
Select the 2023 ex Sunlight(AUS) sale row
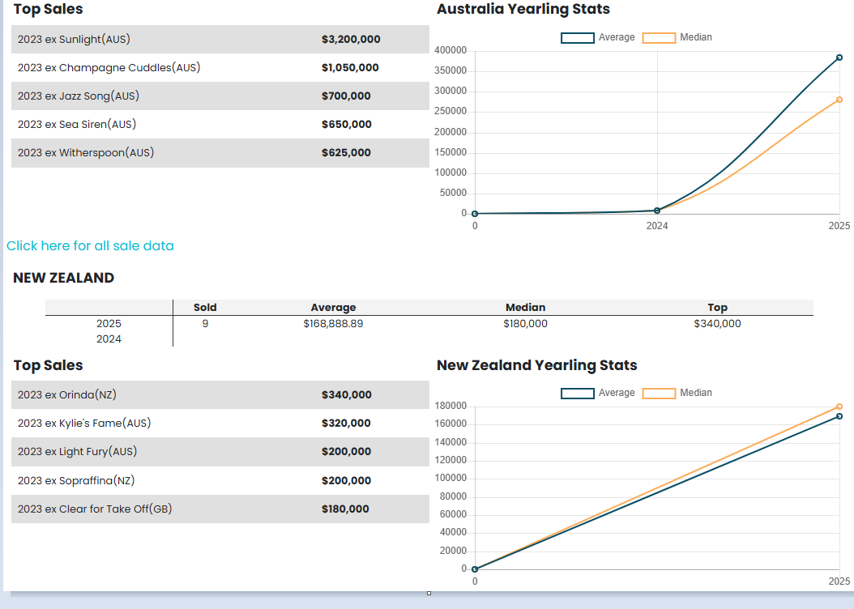74,39
